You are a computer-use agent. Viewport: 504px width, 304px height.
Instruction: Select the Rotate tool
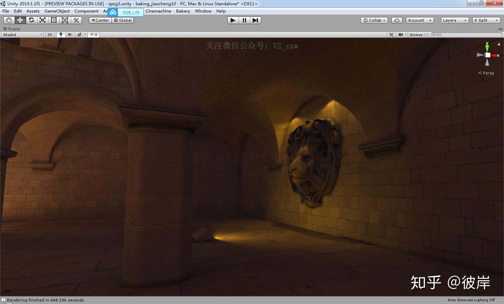[31, 20]
